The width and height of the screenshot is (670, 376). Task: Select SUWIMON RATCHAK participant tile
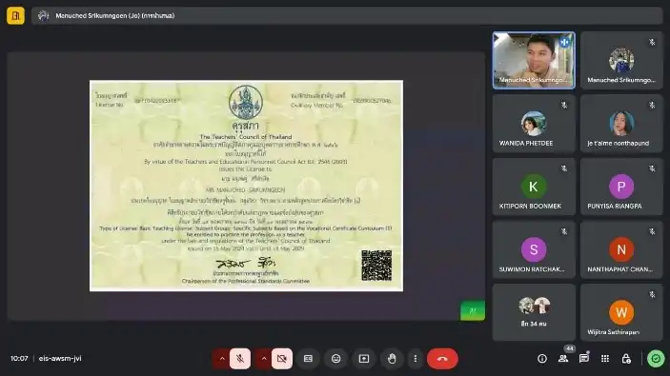[x=534, y=249]
